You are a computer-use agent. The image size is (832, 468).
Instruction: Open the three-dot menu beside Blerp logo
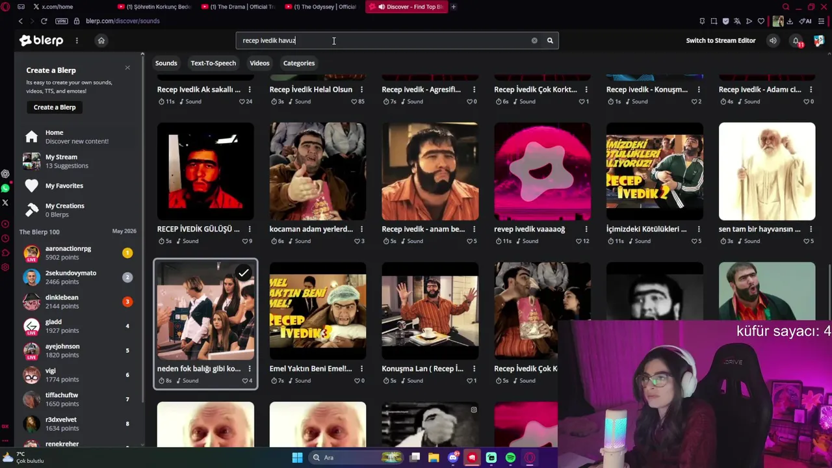77,40
